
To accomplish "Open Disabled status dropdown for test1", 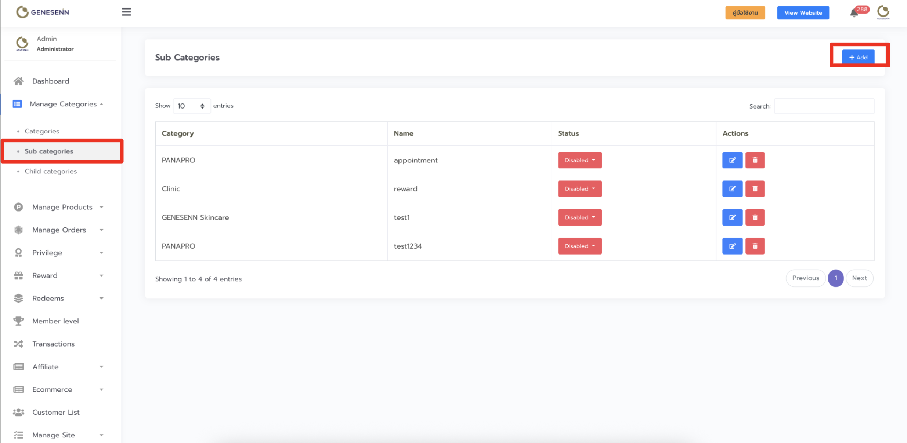I will (x=579, y=217).
